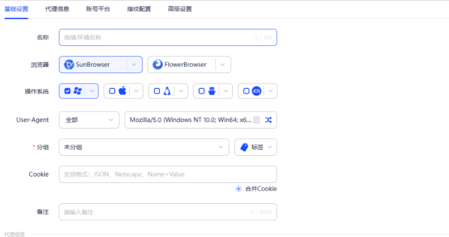Select the SunBrowser browser option

tap(101, 65)
